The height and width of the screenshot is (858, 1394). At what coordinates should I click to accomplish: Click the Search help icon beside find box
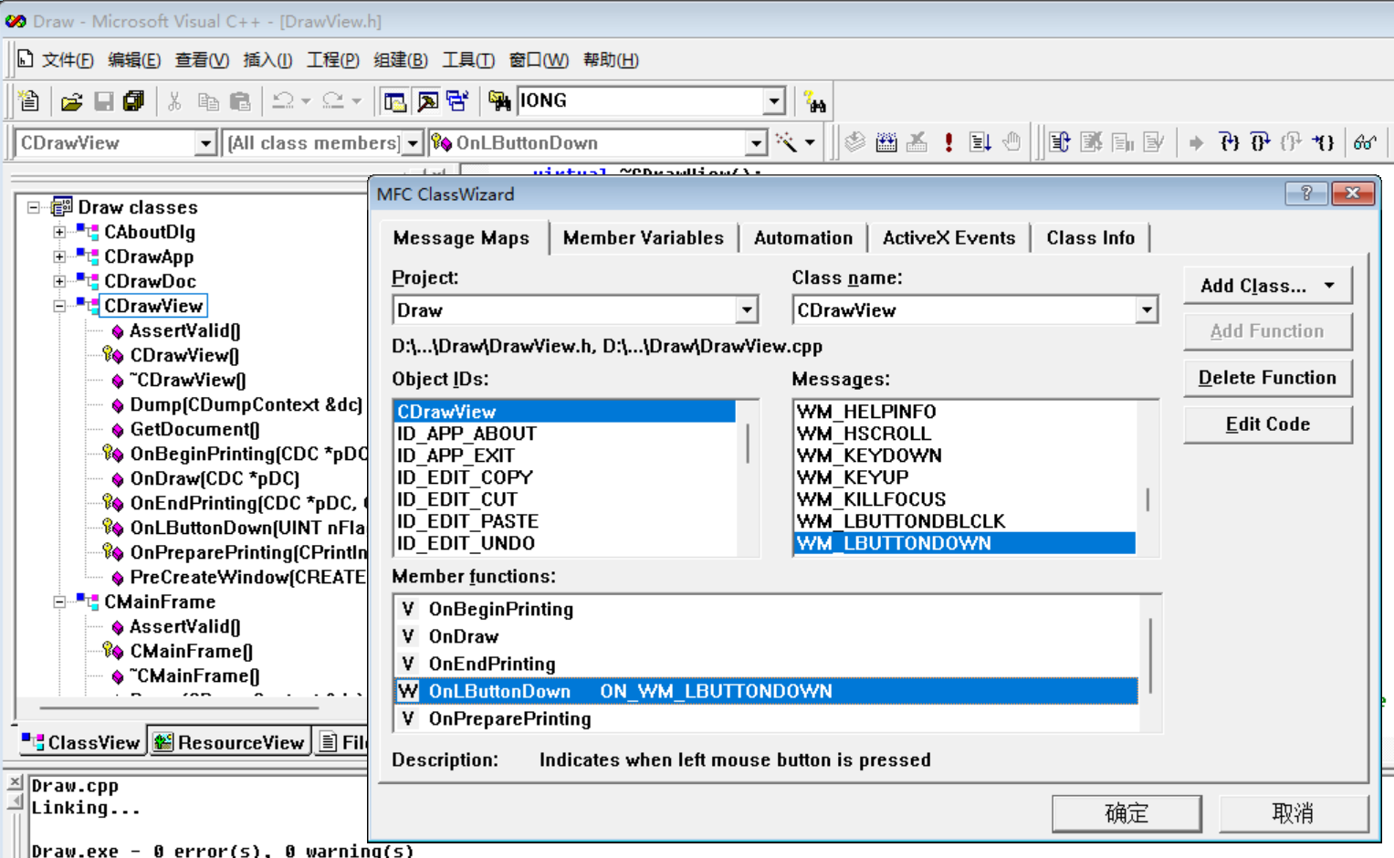(814, 101)
